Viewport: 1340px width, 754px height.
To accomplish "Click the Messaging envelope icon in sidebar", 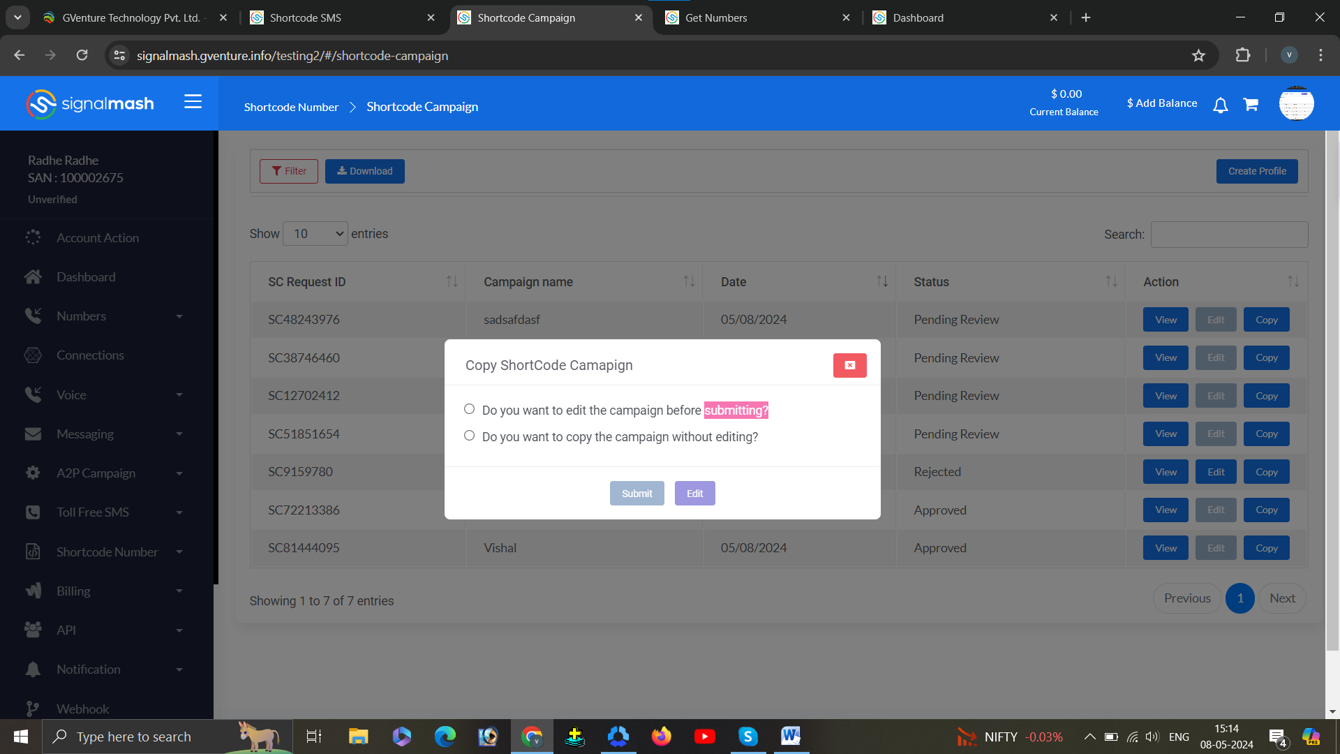I will (x=33, y=434).
